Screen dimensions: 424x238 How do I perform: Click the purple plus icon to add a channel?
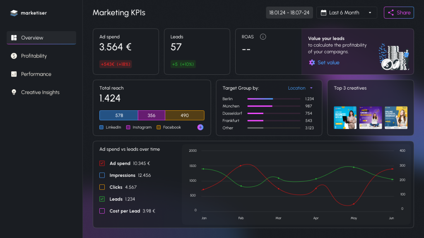(200, 127)
